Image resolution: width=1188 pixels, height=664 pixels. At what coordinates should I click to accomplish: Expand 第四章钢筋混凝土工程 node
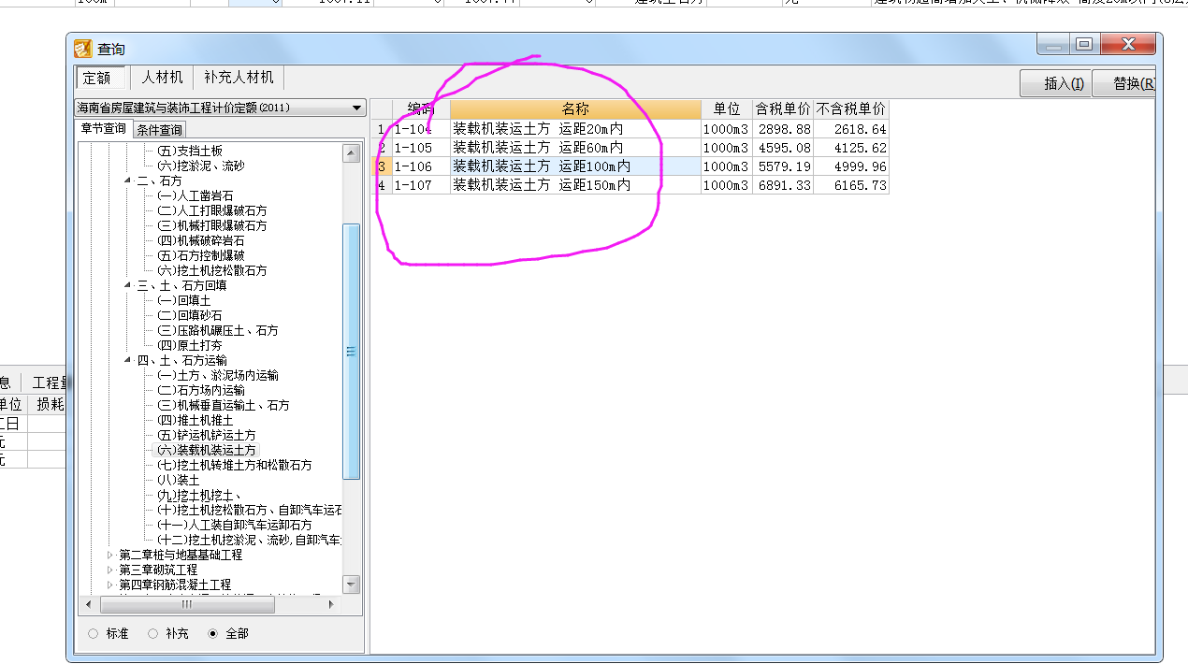(x=110, y=585)
